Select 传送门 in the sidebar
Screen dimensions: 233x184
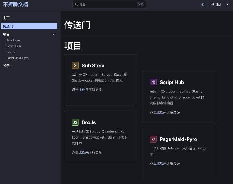click(x=29, y=26)
